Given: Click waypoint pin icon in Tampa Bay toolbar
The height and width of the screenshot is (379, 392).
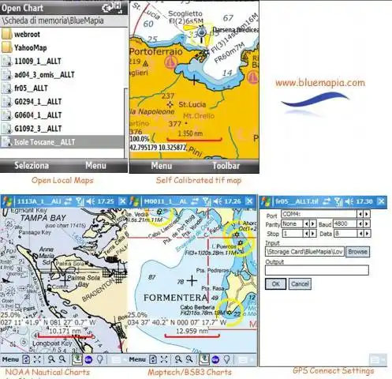Looking at the screenshot, I should [99, 359].
